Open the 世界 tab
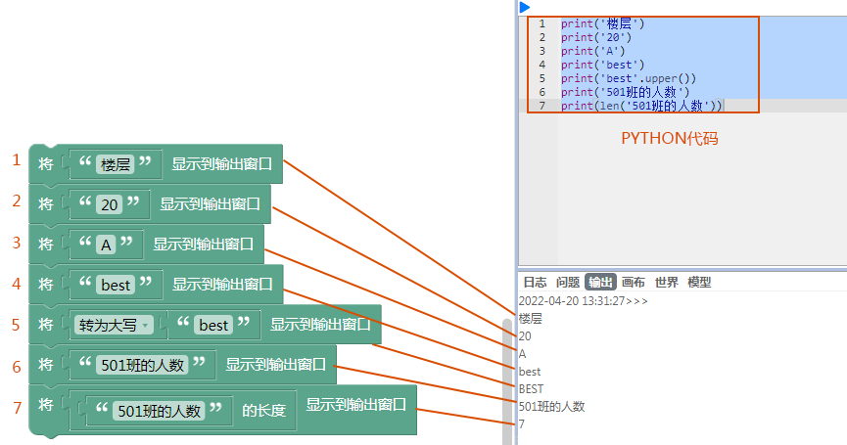Image resolution: width=847 pixels, height=445 pixels. click(667, 282)
